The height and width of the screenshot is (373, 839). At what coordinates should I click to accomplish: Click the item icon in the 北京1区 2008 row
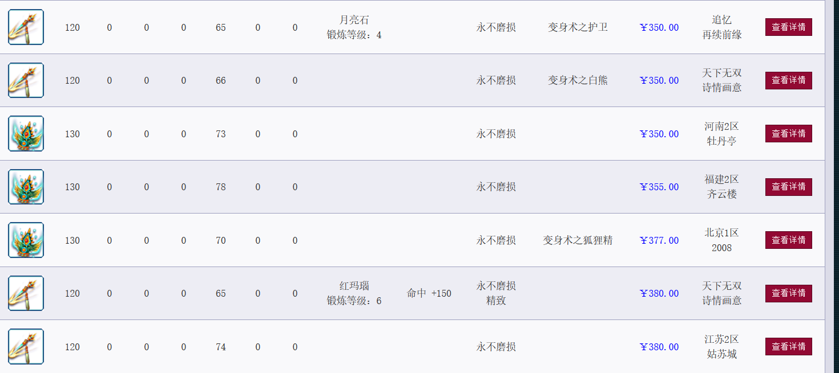coord(26,240)
